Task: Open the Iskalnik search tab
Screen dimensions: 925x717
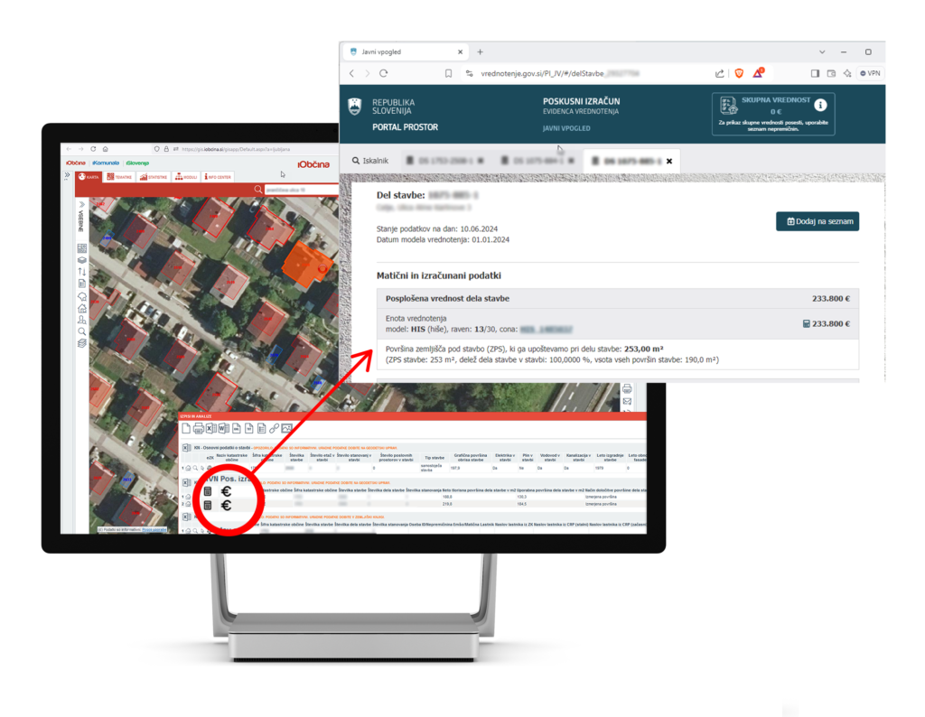Action: [x=370, y=161]
